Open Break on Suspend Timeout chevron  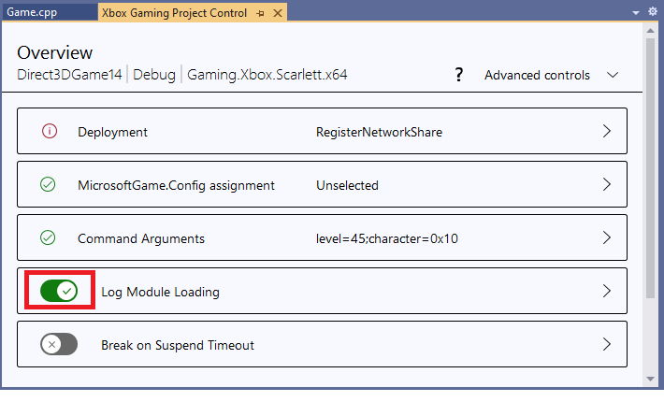[x=607, y=344]
